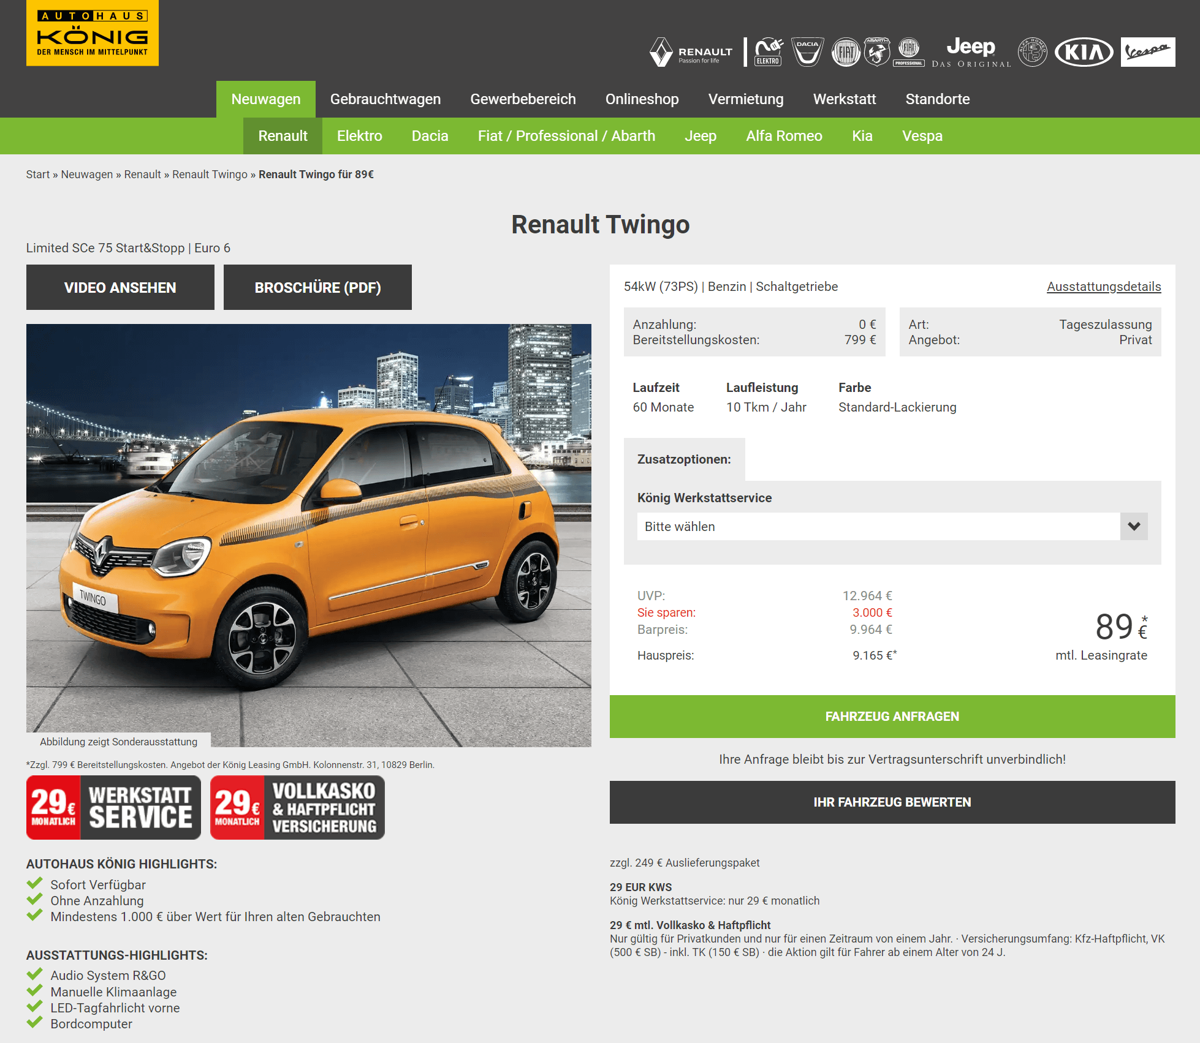This screenshot has width=1200, height=1043.
Task: Click the 'Manuelle Klimaanlage' highlight
Action: click(x=113, y=992)
